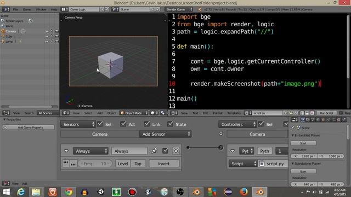Viewport: 351px width, 197px height.
Task: Toggle Camera selectability arrow in outliner
Action: click(52, 31)
